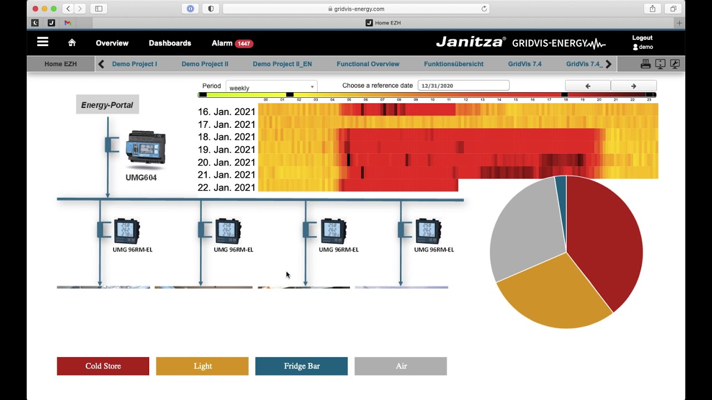This screenshot has width=712, height=400.
Task: Click the Energy-Portal label
Action: tap(107, 105)
